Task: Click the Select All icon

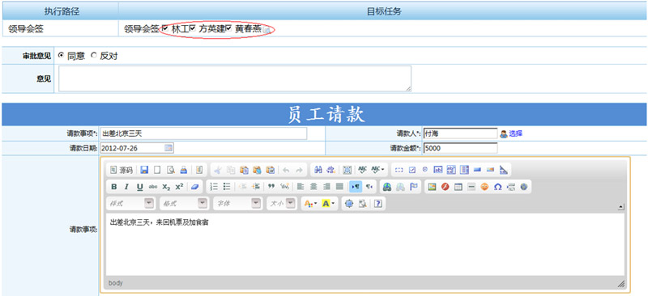Action: pos(347,170)
